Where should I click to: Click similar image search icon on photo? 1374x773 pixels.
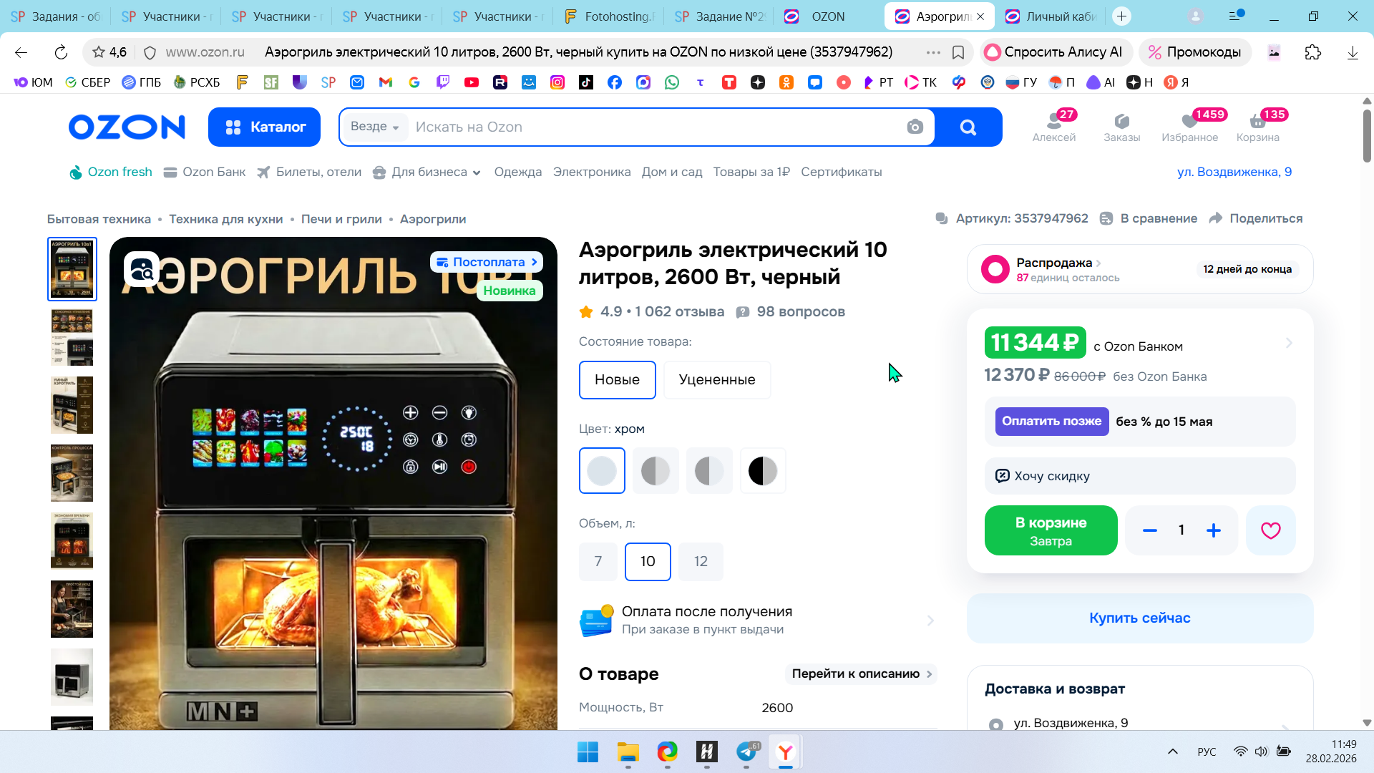(x=142, y=269)
